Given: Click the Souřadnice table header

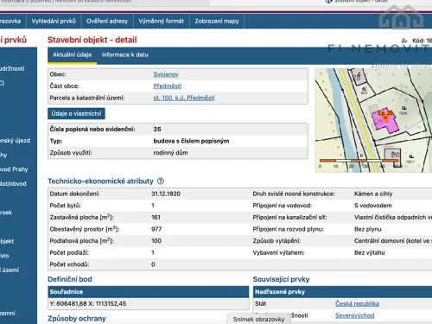Looking at the screenshot, I should [x=149, y=292].
